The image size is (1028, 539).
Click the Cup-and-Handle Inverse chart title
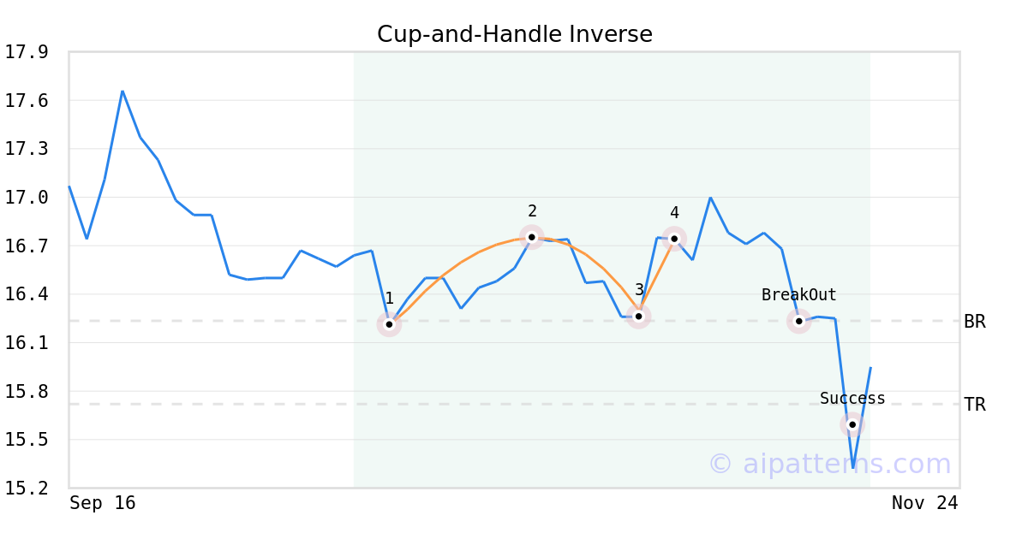point(514,34)
